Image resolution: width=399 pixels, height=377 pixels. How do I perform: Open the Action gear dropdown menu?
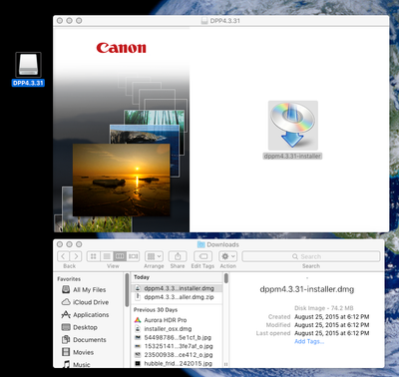click(x=227, y=256)
